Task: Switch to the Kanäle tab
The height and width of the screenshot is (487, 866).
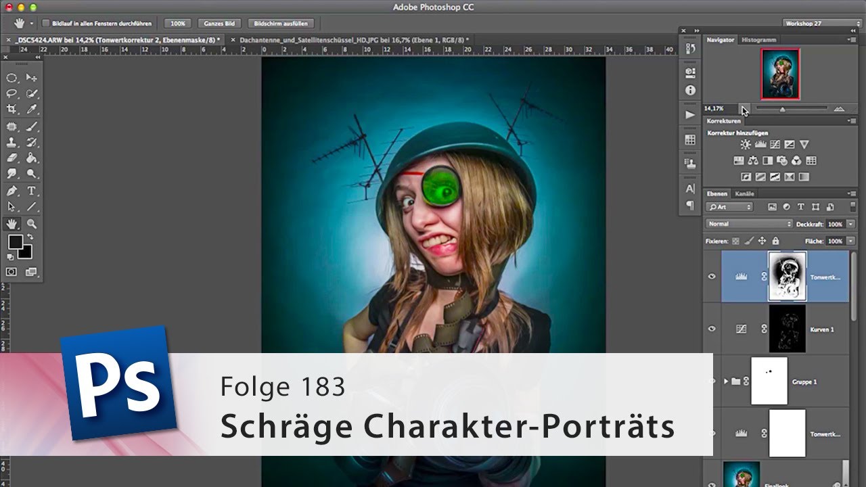Action: [x=744, y=194]
